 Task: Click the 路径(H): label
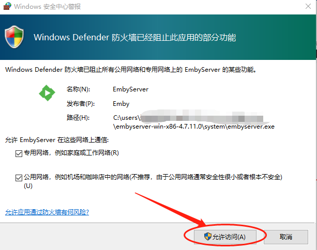pyautogui.click(x=78, y=118)
